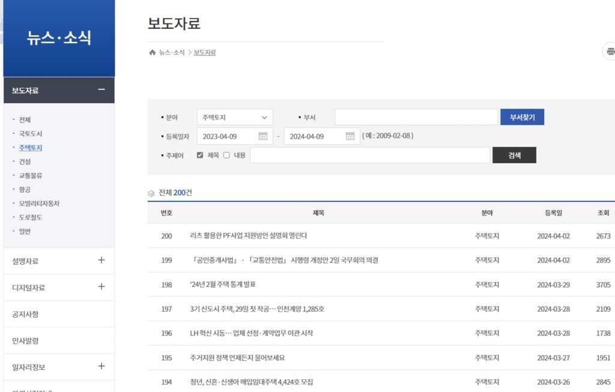Click the 제목 column header

coord(318,213)
